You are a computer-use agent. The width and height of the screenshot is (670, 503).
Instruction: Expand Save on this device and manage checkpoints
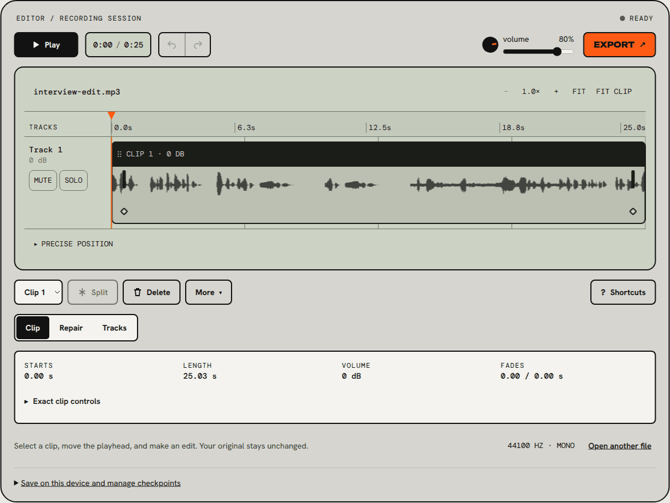[97, 483]
